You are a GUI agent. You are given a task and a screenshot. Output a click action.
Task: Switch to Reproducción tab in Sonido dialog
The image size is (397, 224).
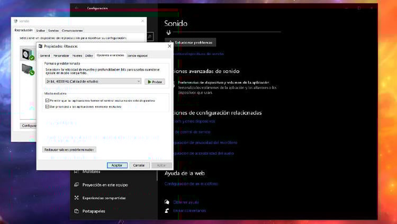pyautogui.click(x=23, y=30)
